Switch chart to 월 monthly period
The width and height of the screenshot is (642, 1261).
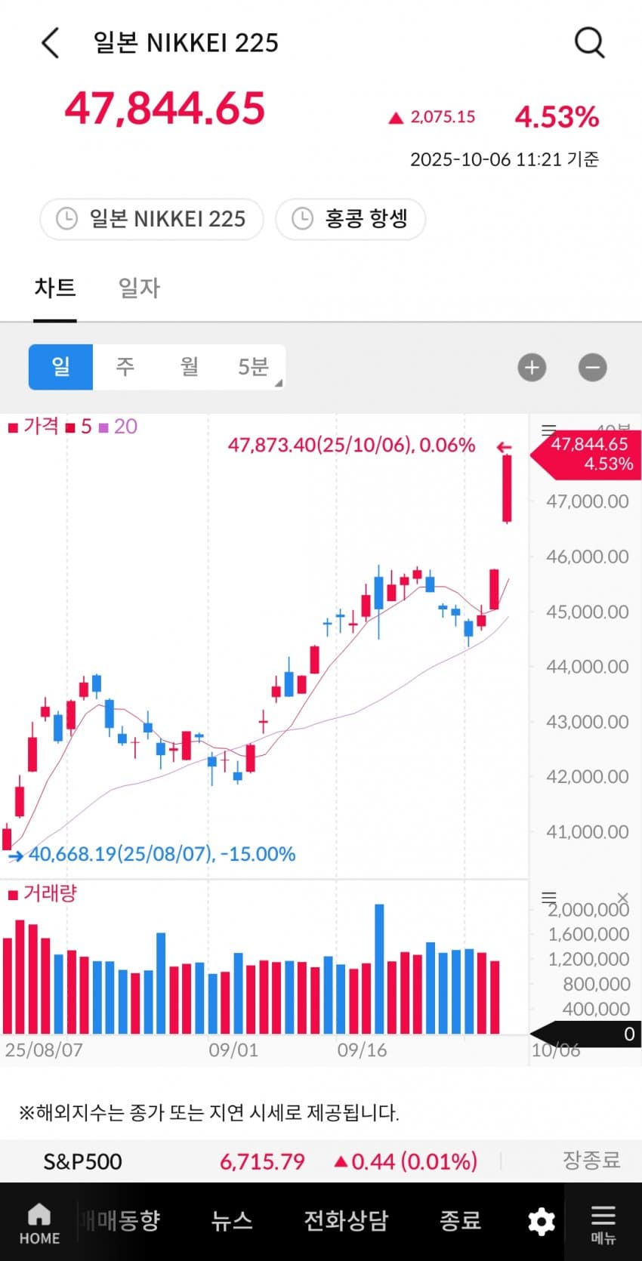(189, 367)
